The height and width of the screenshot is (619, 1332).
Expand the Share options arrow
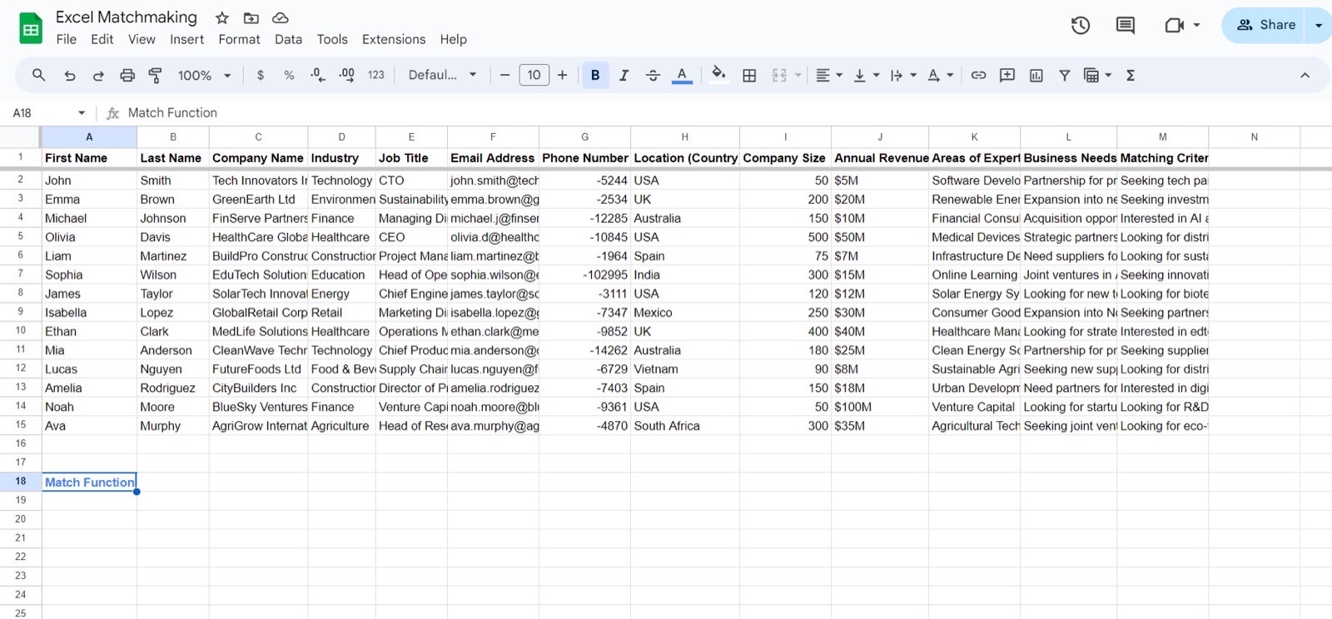pyautogui.click(x=1319, y=25)
